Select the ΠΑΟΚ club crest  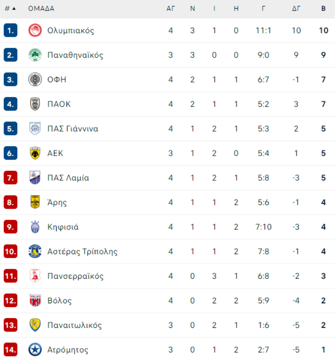point(35,104)
